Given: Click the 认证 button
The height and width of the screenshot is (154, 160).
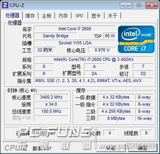Looking at the screenshot, I should coord(111,148).
